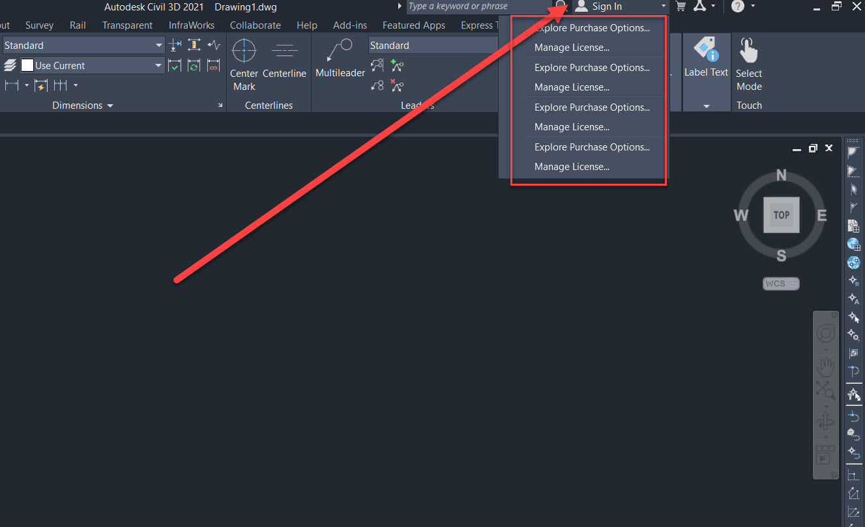Click the dimension Break icon

pos(175,45)
